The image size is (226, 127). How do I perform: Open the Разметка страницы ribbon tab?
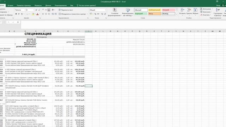pos(24,6)
